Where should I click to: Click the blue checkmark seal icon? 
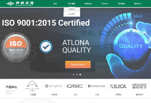pos(46,47)
